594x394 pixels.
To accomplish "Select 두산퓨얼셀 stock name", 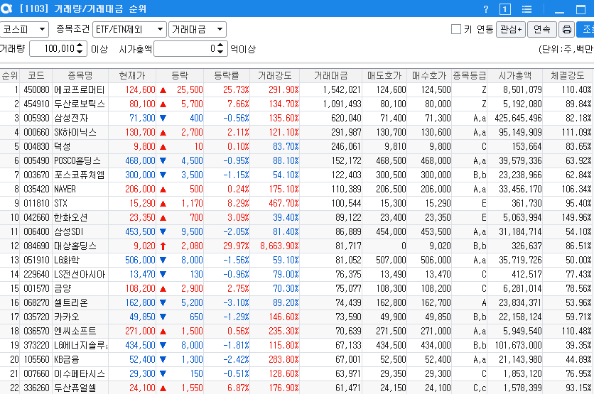I will coord(75,388).
